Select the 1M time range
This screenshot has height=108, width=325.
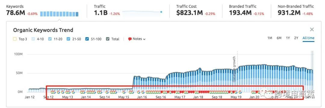point(270,38)
